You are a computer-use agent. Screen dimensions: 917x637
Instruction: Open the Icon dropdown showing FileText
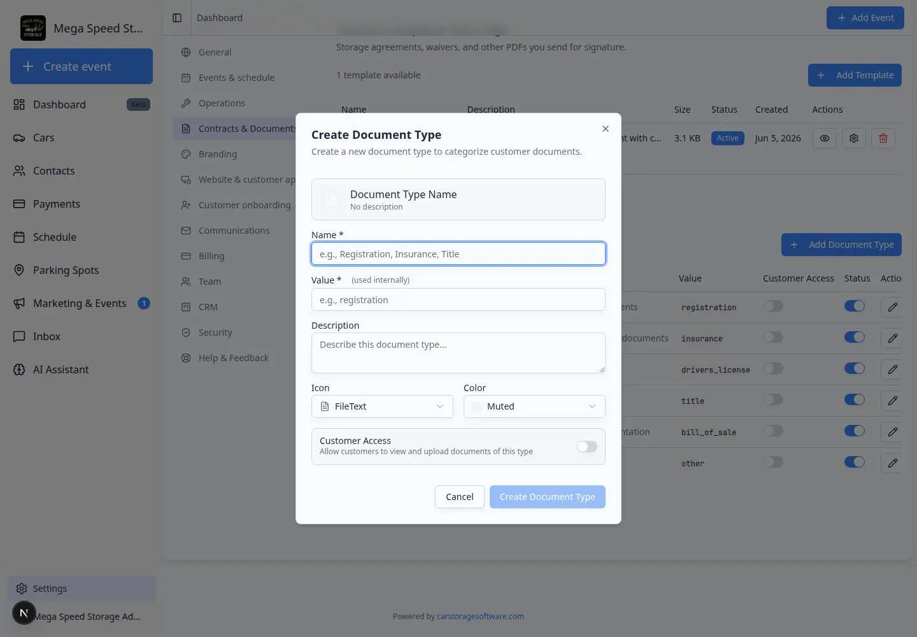click(x=382, y=406)
